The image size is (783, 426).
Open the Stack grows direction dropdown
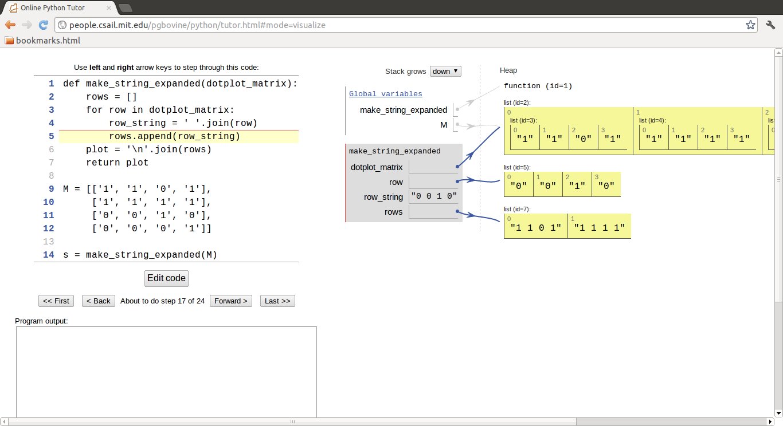click(445, 71)
